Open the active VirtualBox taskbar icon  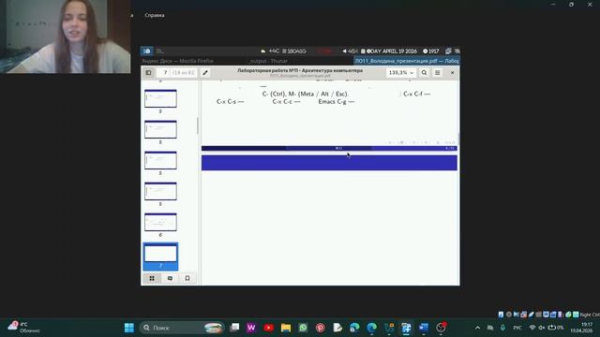point(406,328)
